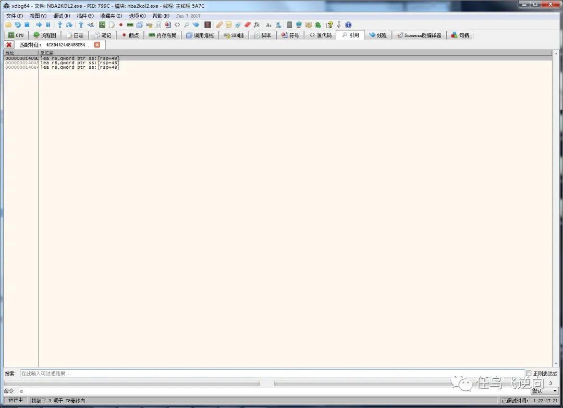Click the 搜索 filter input field
Screen dimensions: 563x408
pos(273,374)
